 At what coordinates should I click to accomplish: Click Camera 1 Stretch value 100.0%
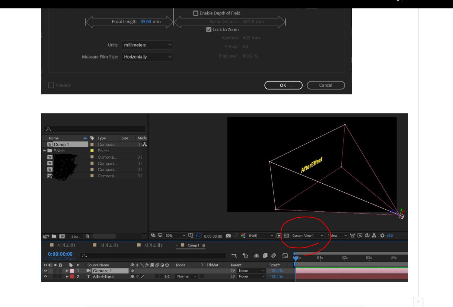point(276,271)
